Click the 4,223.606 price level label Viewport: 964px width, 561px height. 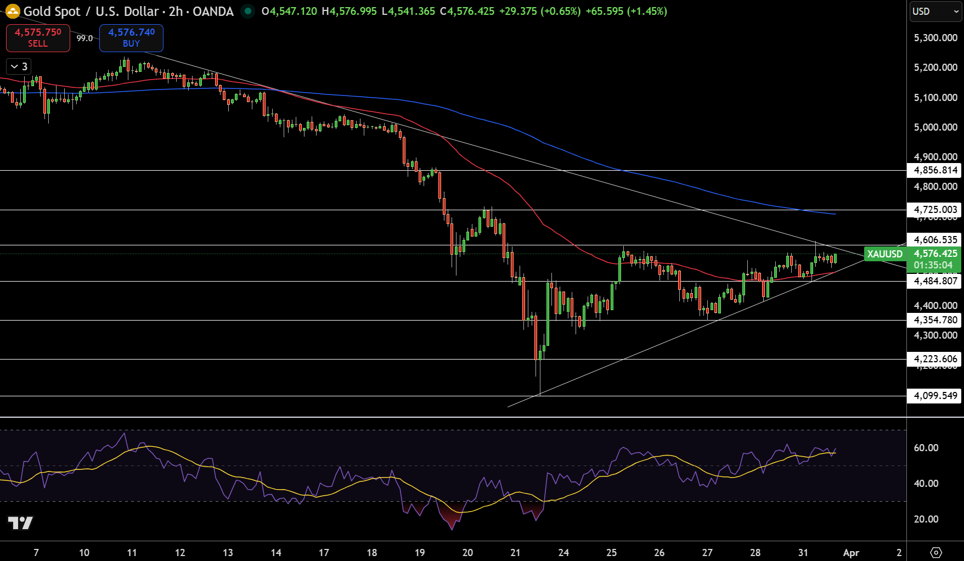click(934, 359)
